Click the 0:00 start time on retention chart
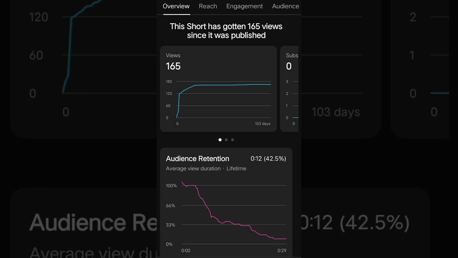The image size is (458, 258). 186,250
